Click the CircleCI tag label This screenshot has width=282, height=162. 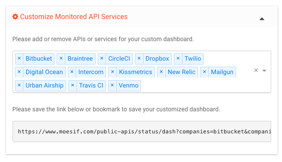(x=119, y=58)
